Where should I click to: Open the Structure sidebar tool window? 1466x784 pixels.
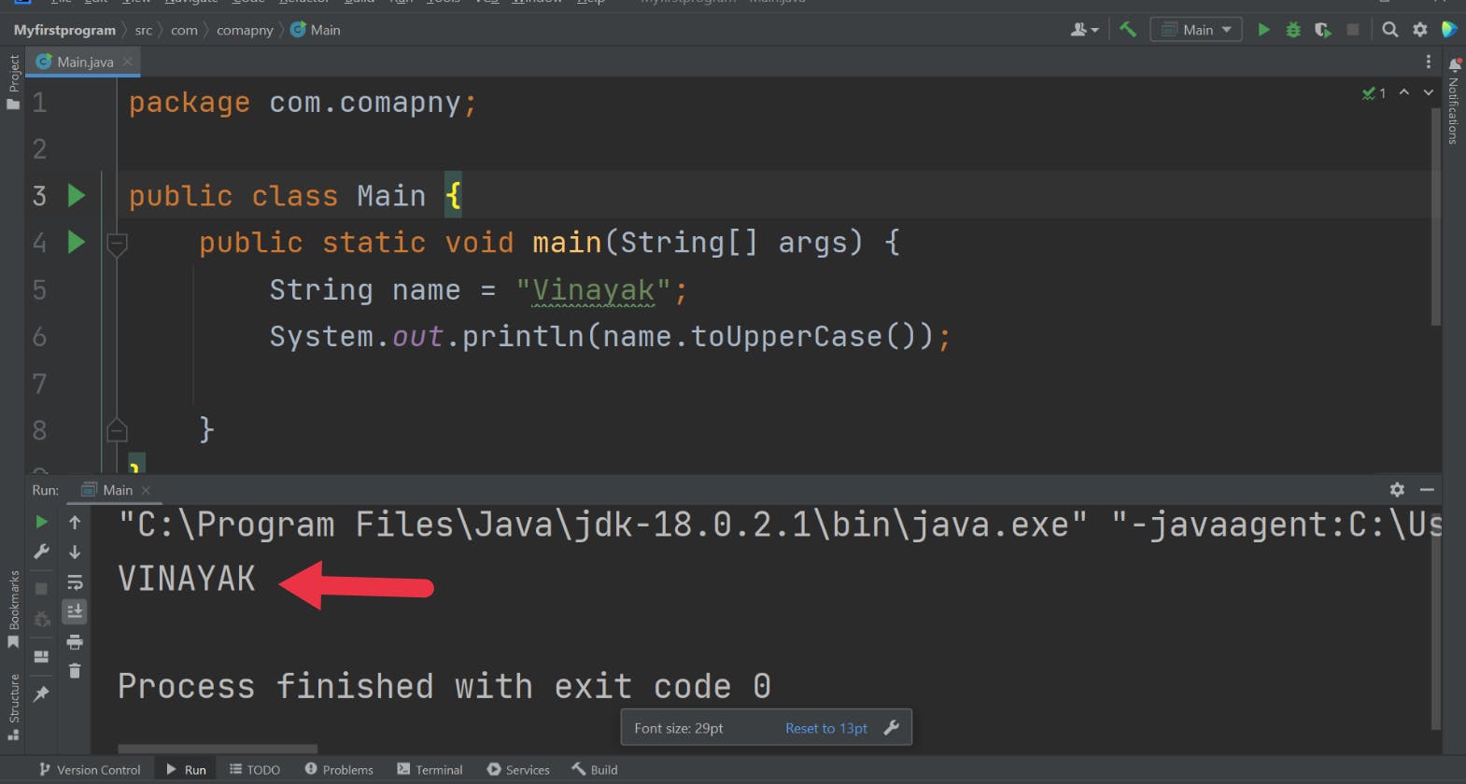point(13,707)
